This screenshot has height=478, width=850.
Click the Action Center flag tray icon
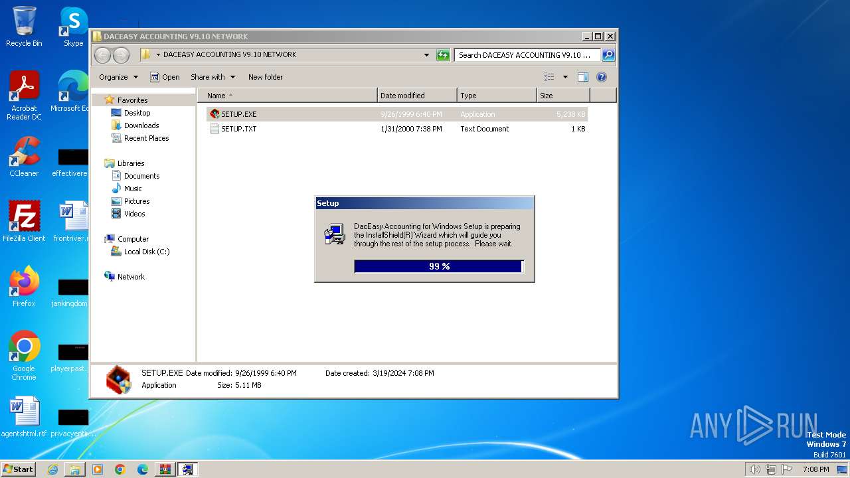coord(788,469)
